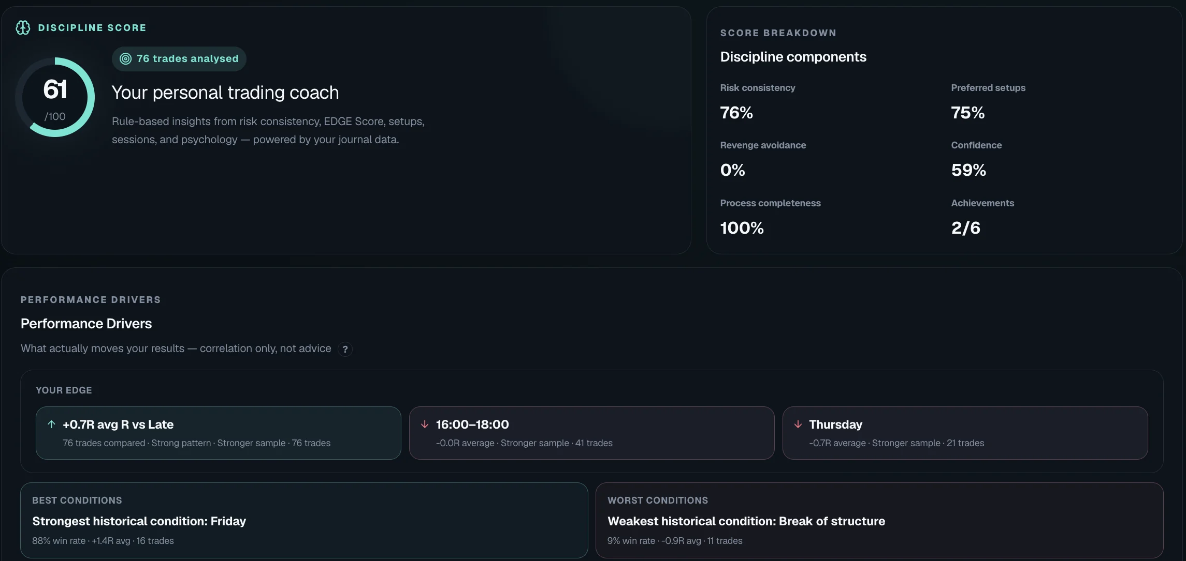Screen dimensions: 1186x561
Task: Open the 16:00–18:00 edge card
Action: [x=591, y=433]
